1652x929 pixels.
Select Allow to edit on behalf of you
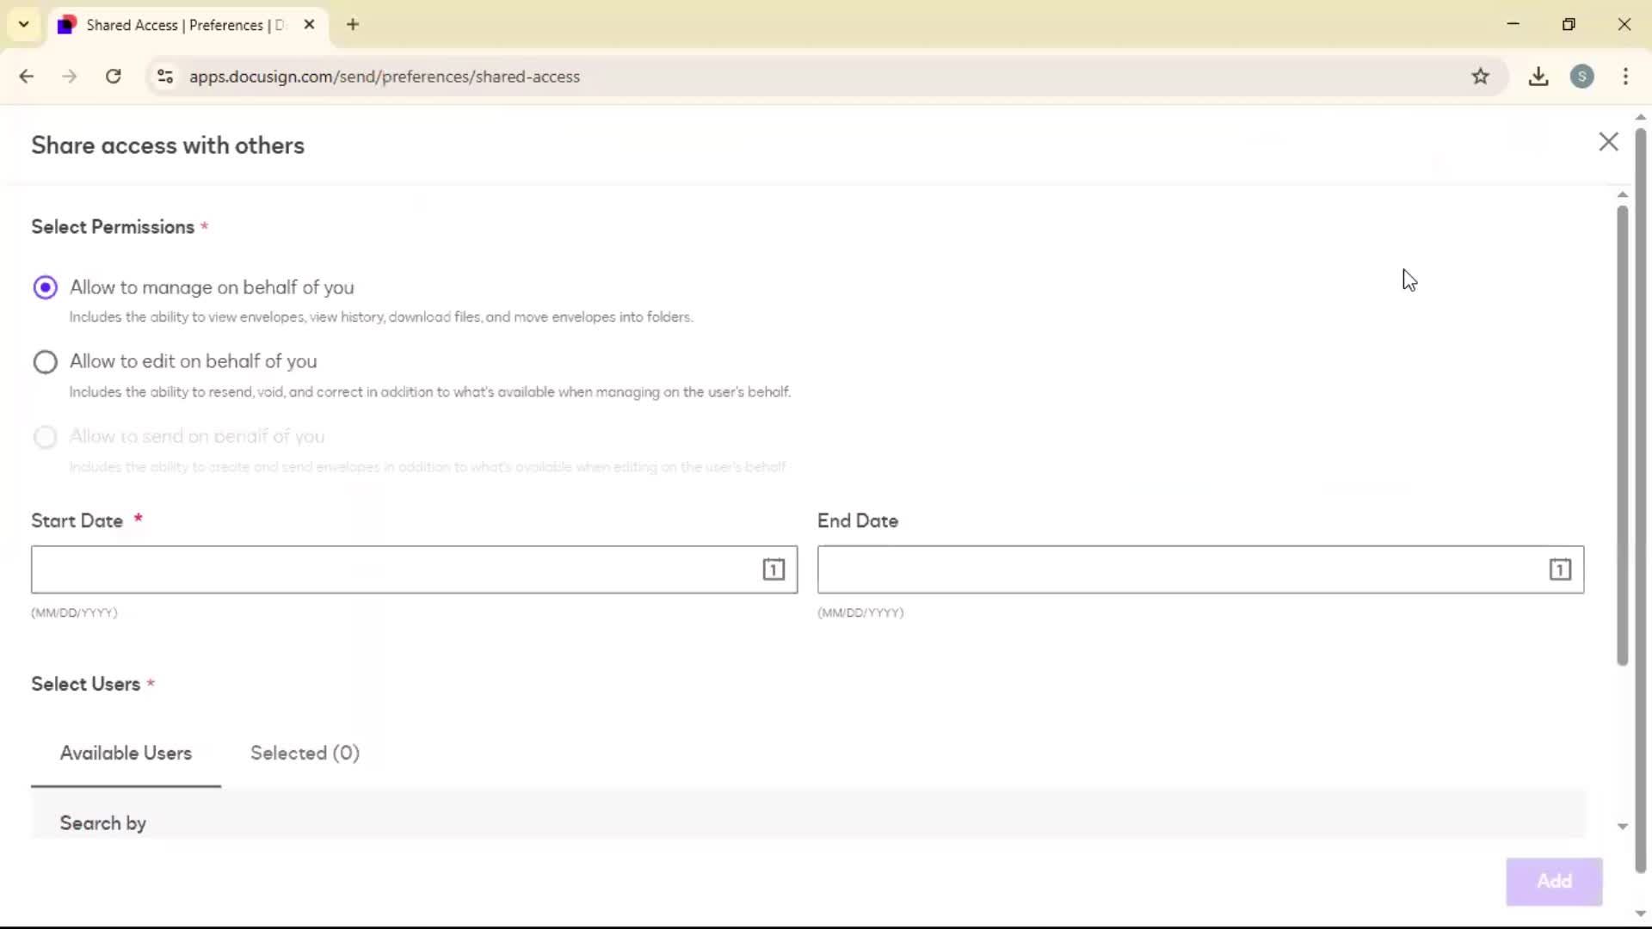tap(45, 362)
